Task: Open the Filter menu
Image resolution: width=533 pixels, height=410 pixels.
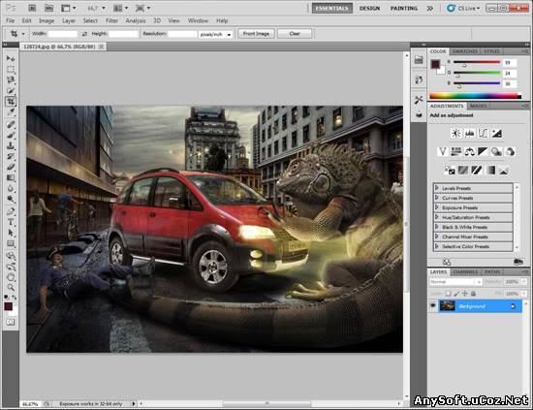Action: click(111, 20)
